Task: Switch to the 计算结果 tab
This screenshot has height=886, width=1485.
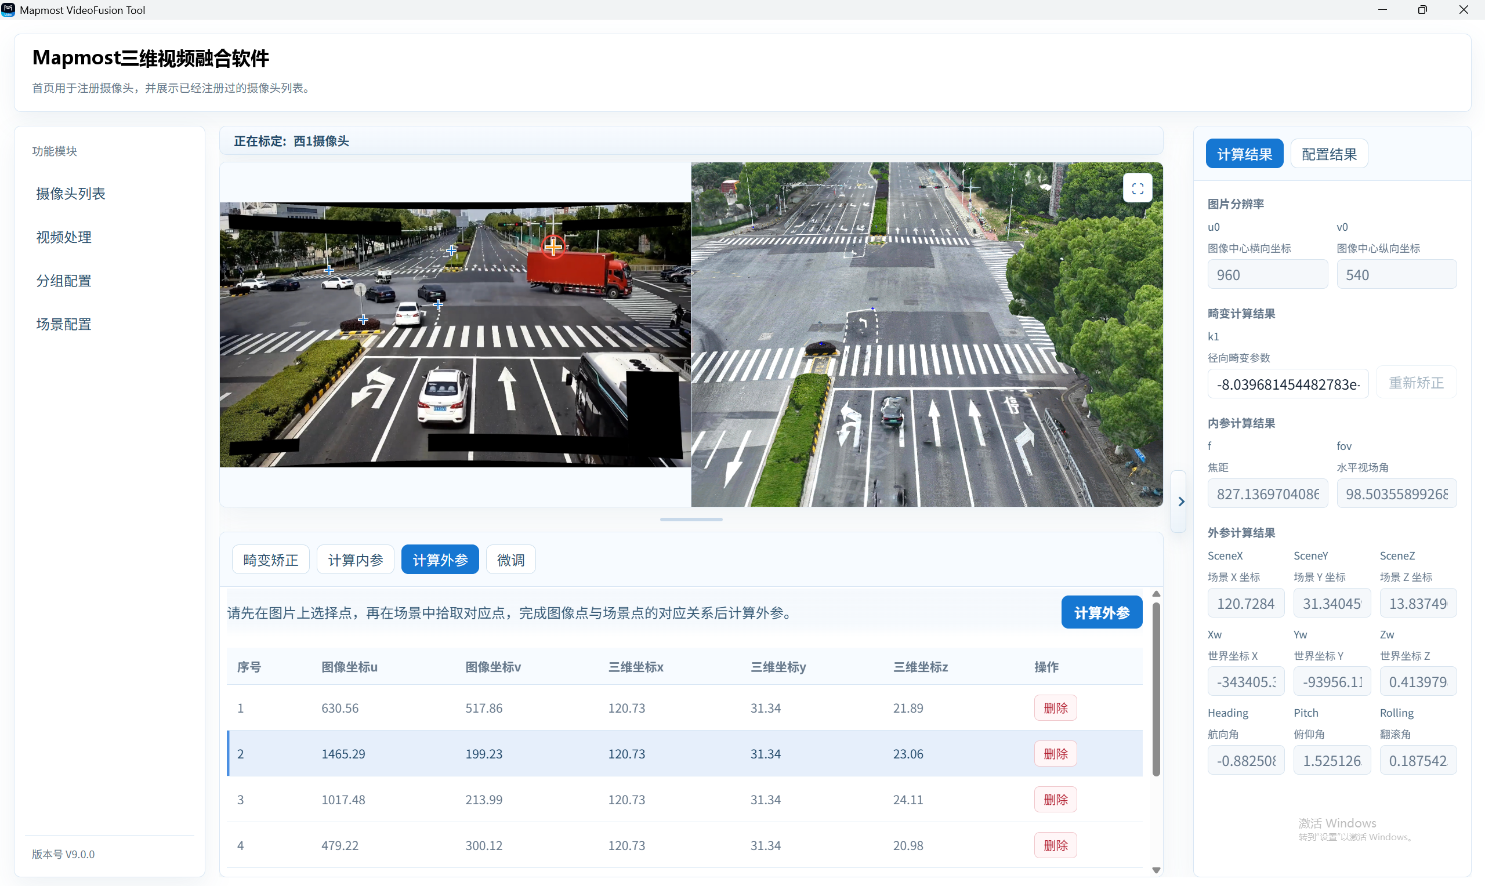Action: coord(1244,154)
